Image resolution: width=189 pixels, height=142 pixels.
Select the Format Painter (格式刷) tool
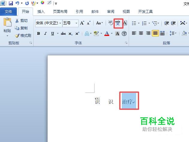(23, 35)
